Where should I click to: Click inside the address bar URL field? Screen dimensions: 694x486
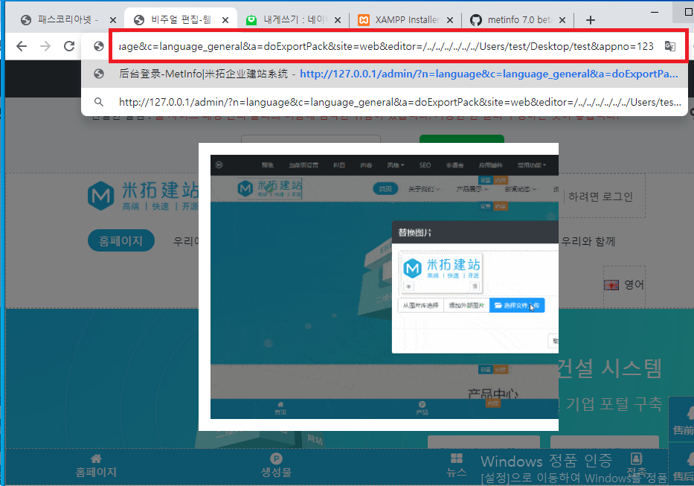(386, 46)
